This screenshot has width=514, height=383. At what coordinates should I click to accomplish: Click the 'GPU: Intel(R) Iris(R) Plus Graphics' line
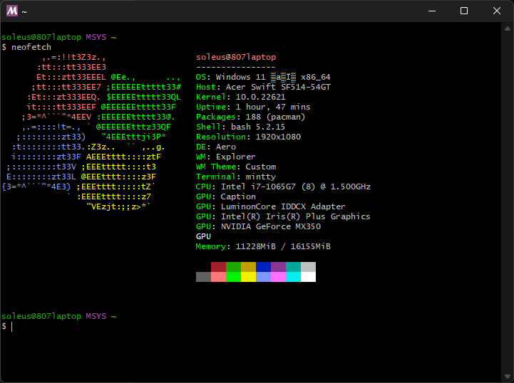pos(283,216)
